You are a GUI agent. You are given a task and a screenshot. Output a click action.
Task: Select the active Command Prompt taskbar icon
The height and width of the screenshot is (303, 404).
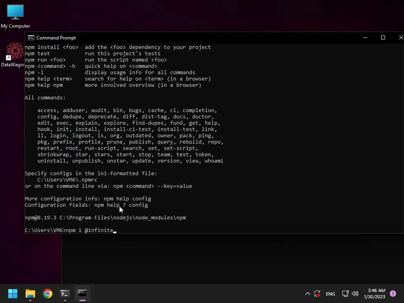(x=82, y=294)
